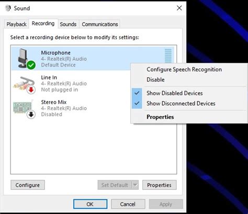Screen dimensions: 248x214
Task: Click the red not-plugged-in arrow badge
Action: coord(31,90)
